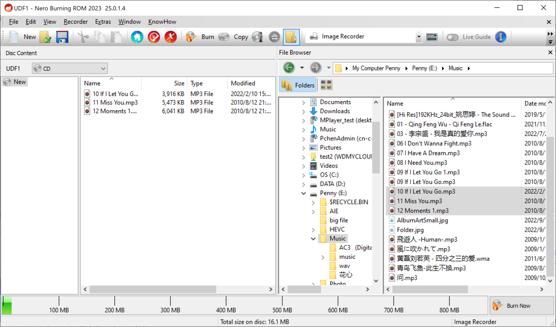Screen dimensions: 556x327
Task: Click the New compilation icon
Action: [x=14, y=37]
